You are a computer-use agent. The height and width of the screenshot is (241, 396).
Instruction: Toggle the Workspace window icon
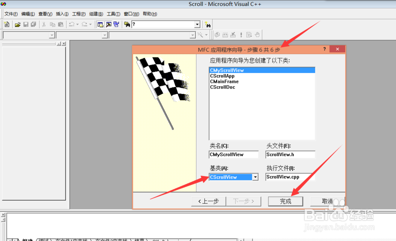coord(100,24)
